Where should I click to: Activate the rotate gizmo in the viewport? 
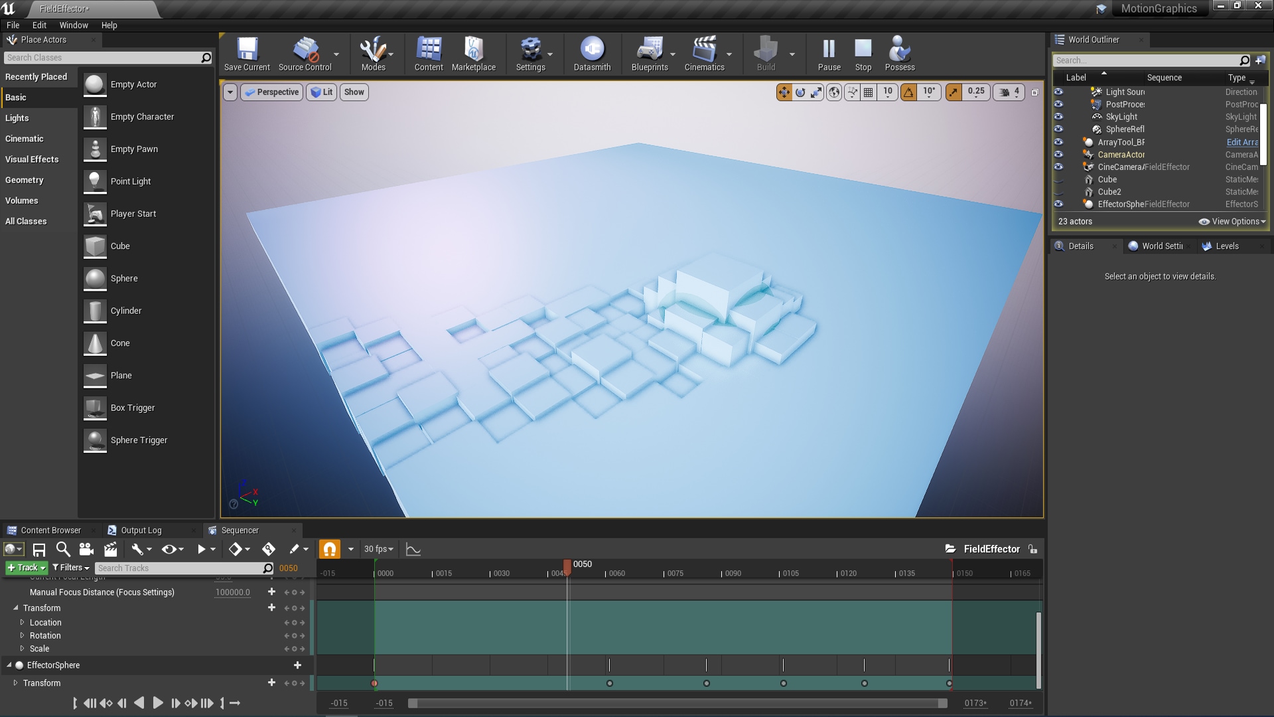coord(800,92)
